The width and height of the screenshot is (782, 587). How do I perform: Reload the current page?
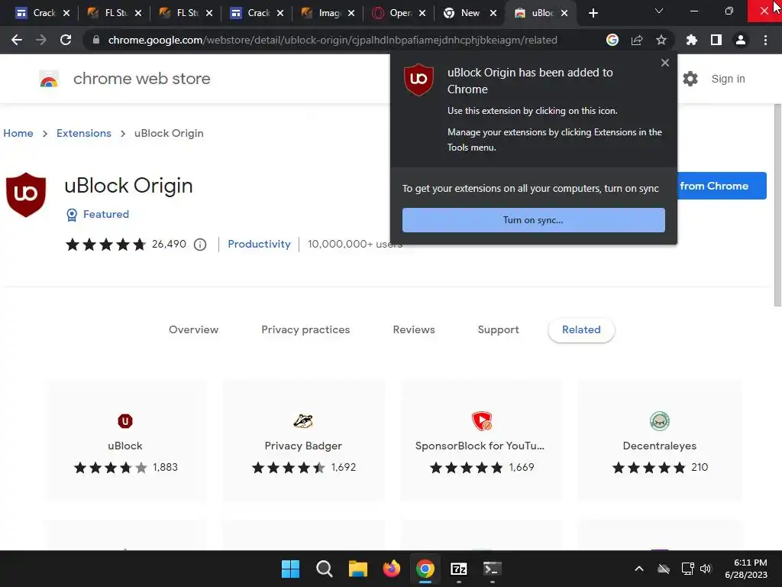pos(66,40)
